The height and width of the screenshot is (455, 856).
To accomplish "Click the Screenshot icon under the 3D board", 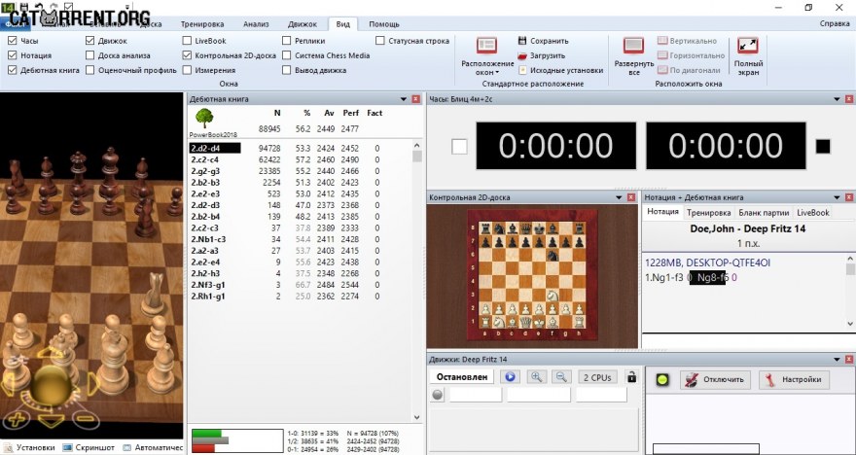I will point(67,447).
